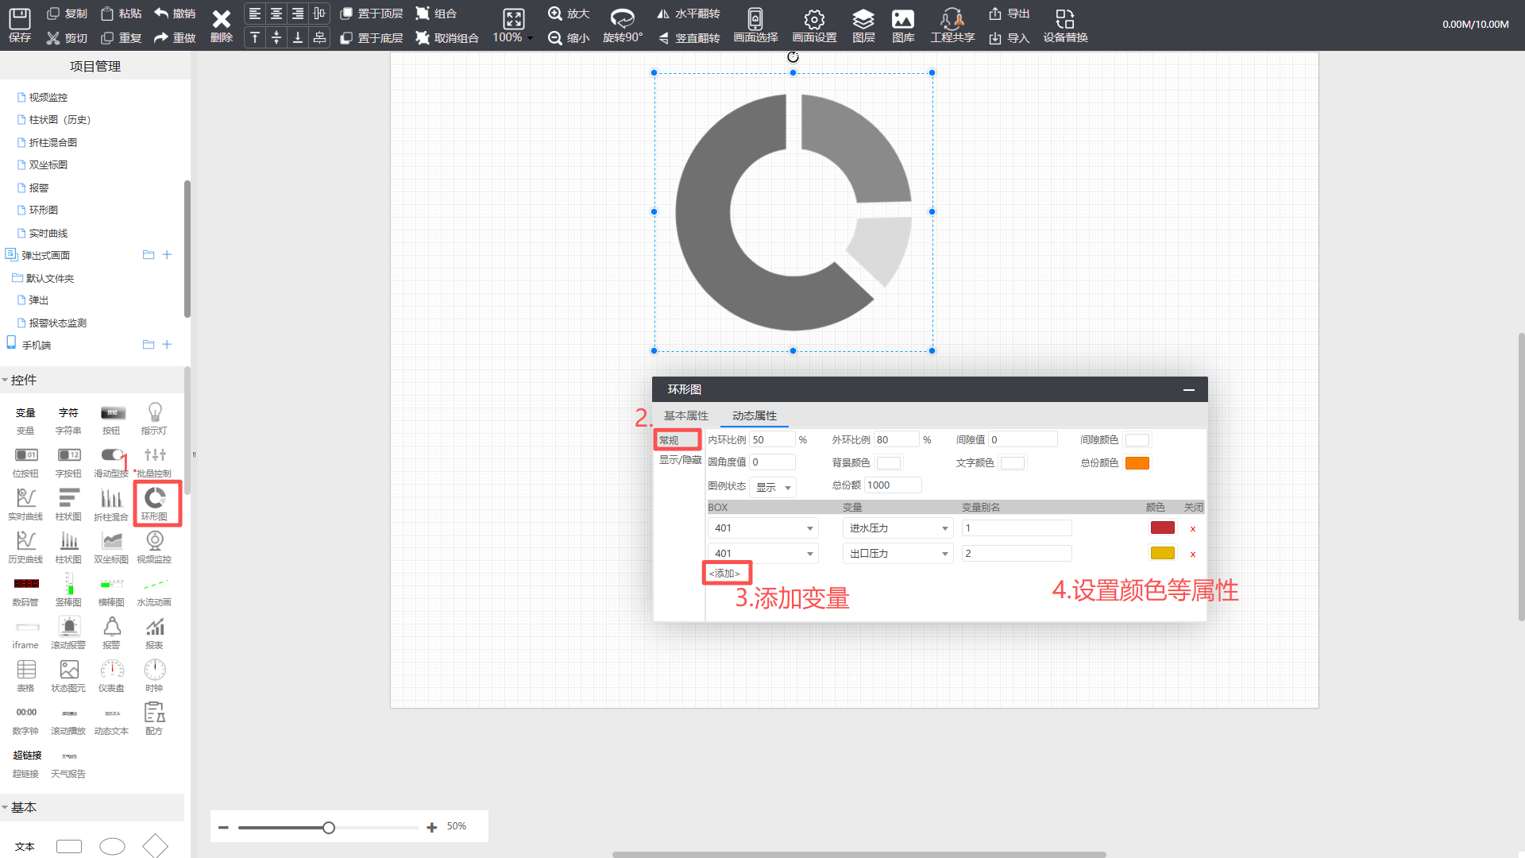The height and width of the screenshot is (858, 1525).
Task: Click the total amount (总份额) input field
Action: [x=893, y=485]
